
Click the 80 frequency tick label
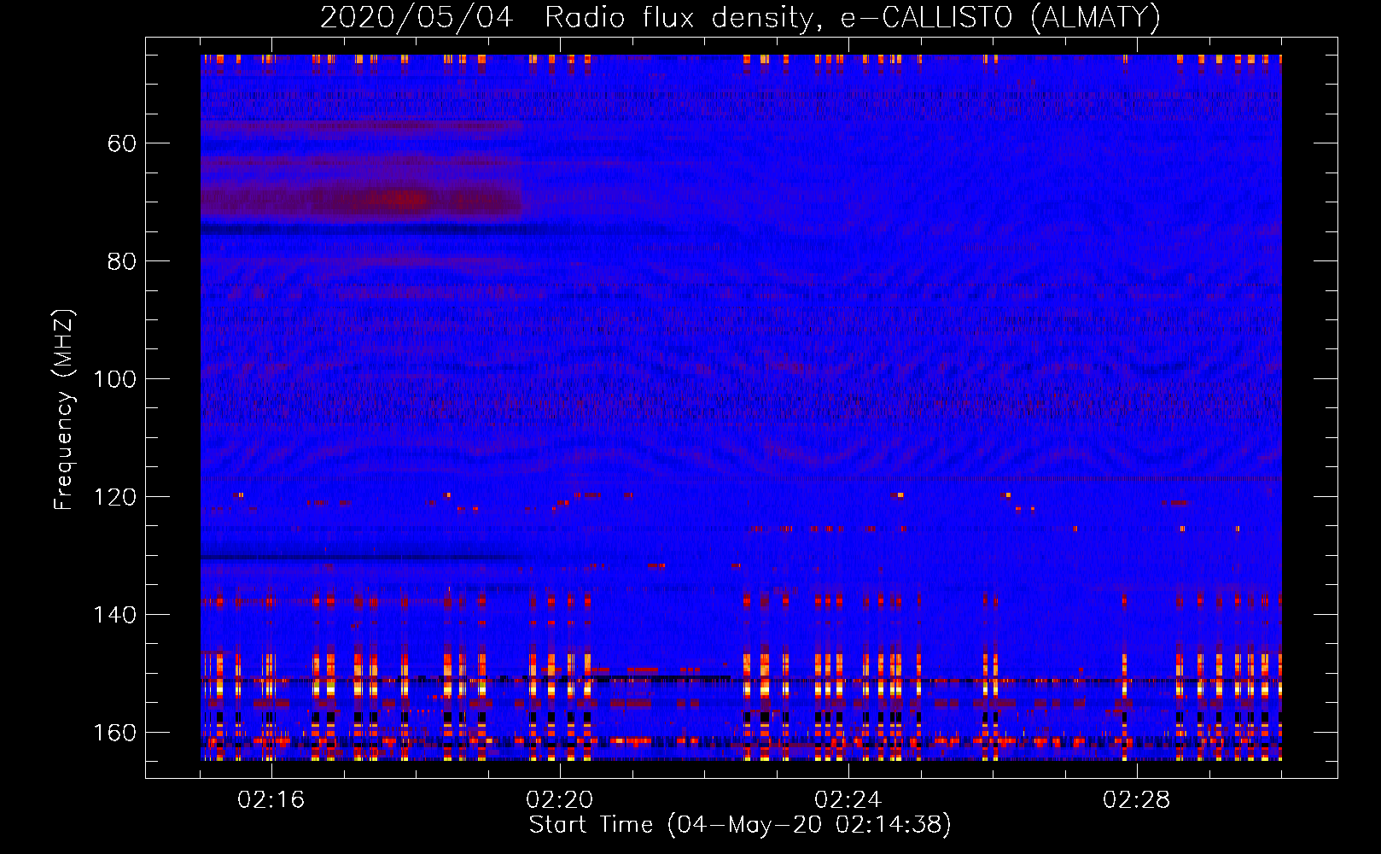tap(122, 261)
